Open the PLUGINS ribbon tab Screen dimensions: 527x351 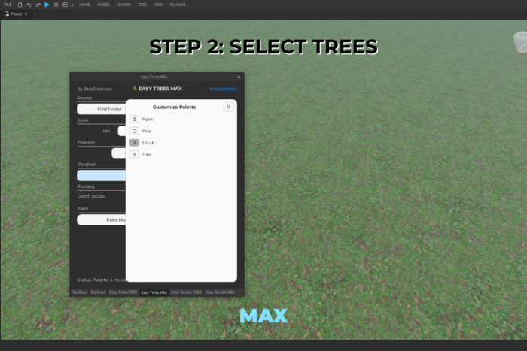click(178, 5)
